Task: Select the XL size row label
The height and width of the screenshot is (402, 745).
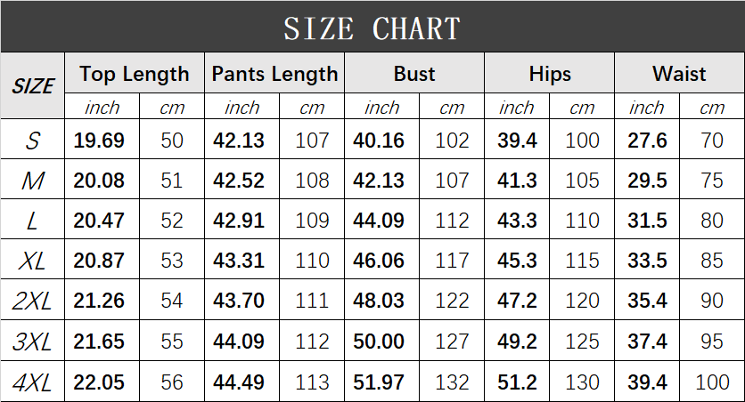Action: [x=33, y=261]
